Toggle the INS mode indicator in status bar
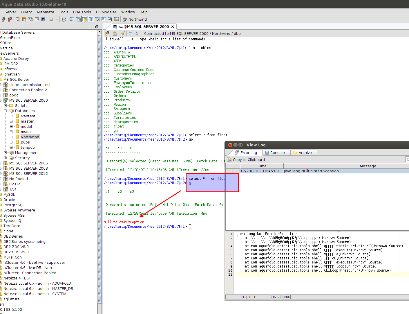 (x=276, y=297)
